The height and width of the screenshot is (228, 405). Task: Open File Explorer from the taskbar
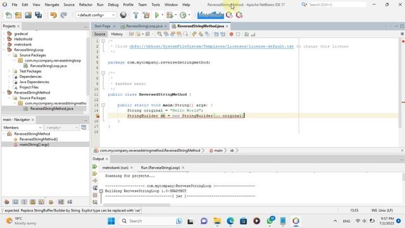click(x=217, y=221)
